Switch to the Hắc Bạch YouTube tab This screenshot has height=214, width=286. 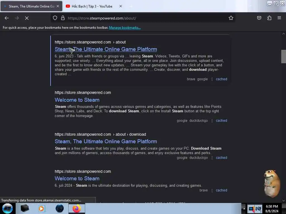pyautogui.click(x=92, y=6)
